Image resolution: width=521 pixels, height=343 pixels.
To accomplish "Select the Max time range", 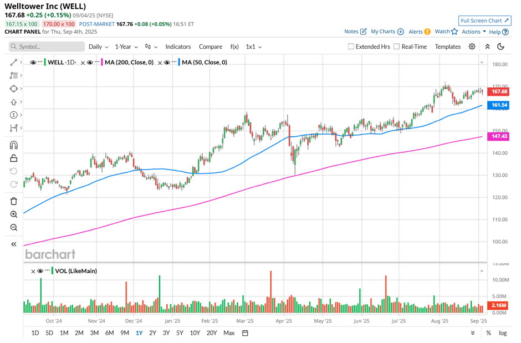I will click(229, 332).
